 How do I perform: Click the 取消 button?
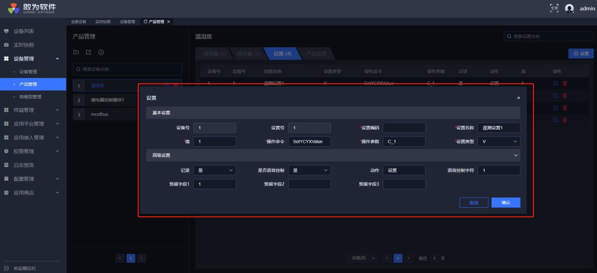pos(474,203)
